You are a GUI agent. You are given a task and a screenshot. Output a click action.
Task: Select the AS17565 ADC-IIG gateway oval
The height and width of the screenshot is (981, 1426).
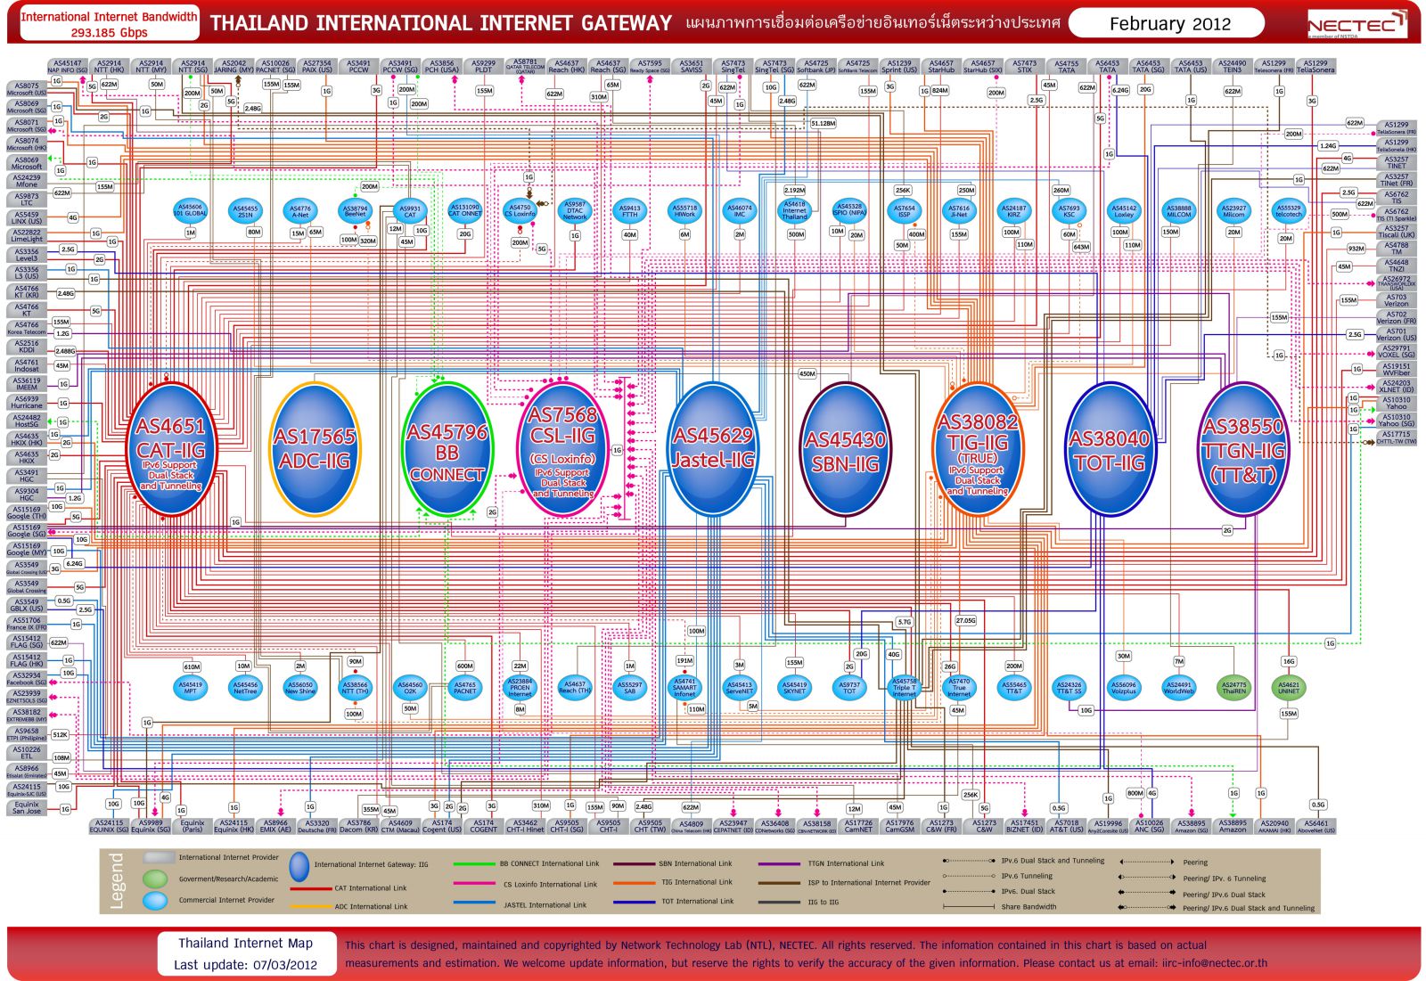[x=315, y=450]
